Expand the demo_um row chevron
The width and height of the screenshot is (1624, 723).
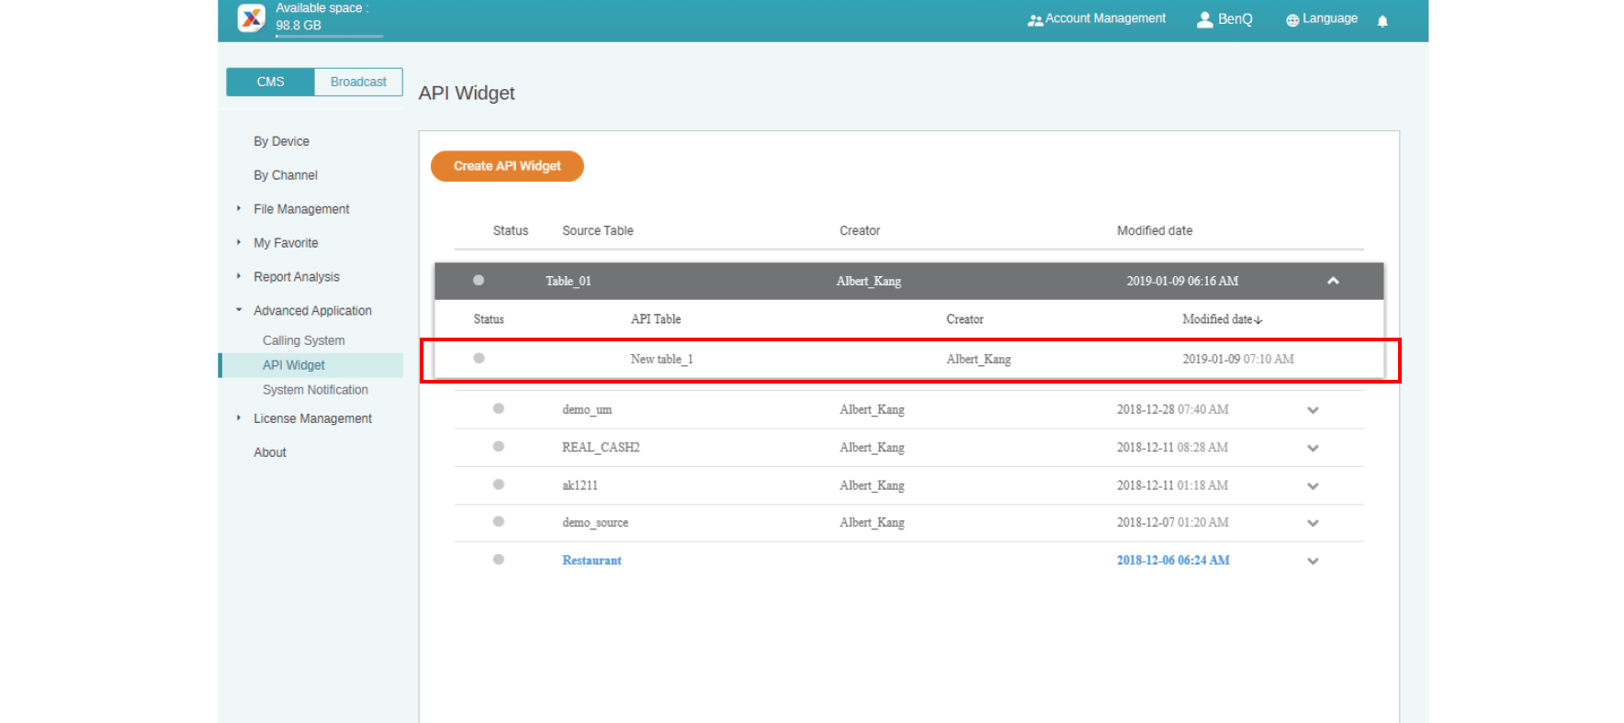pyautogui.click(x=1313, y=410)
